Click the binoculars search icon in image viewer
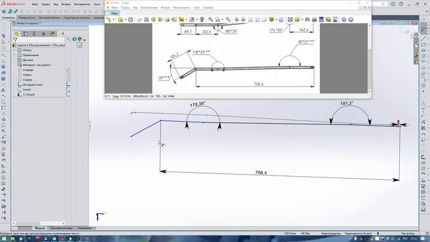Image resolution: width=430 pixels, height=242 pixels. point(308,19)
